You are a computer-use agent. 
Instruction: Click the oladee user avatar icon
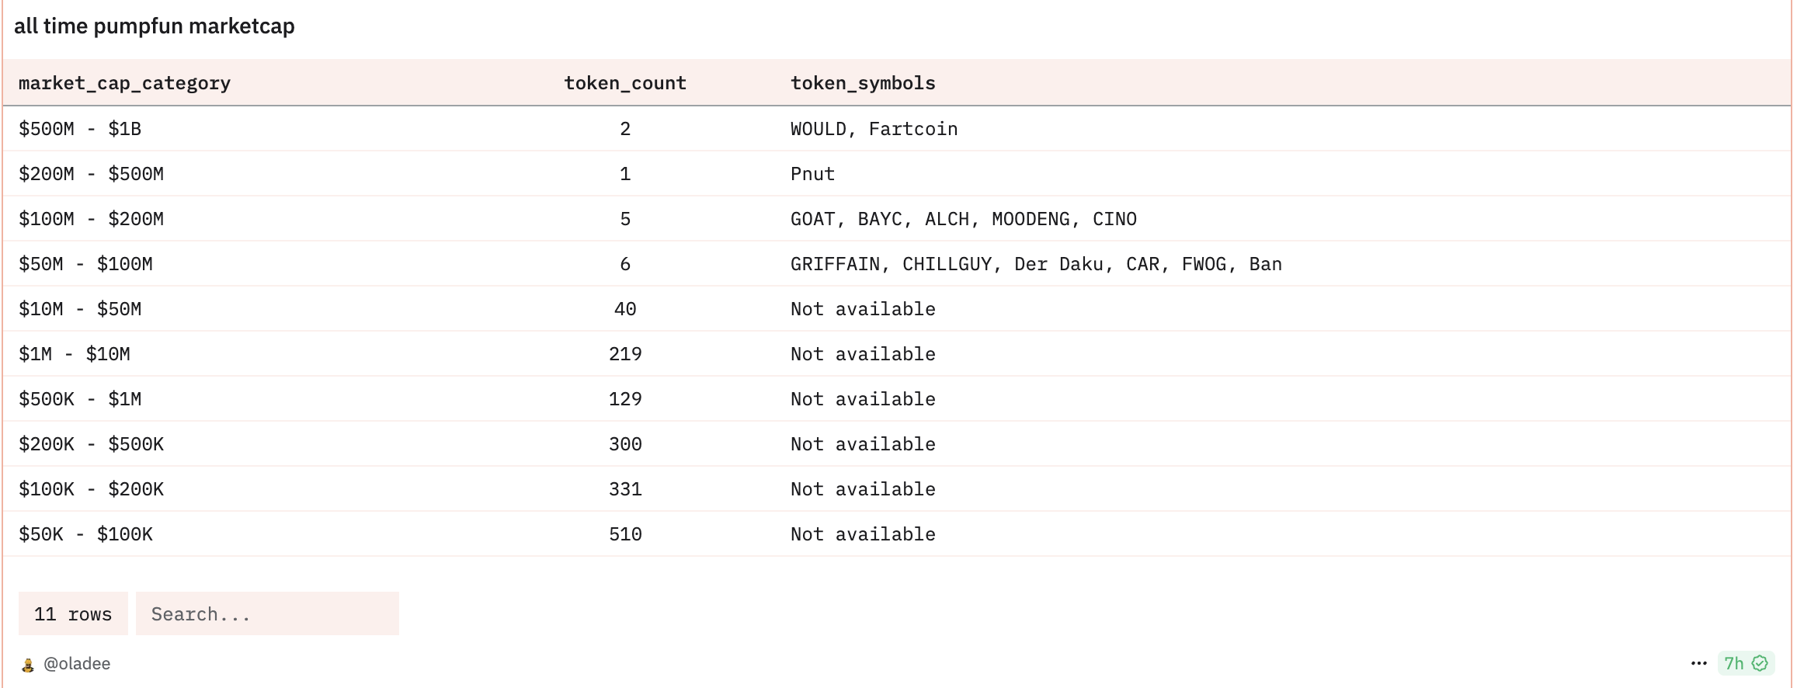click(x=28, y=665)
